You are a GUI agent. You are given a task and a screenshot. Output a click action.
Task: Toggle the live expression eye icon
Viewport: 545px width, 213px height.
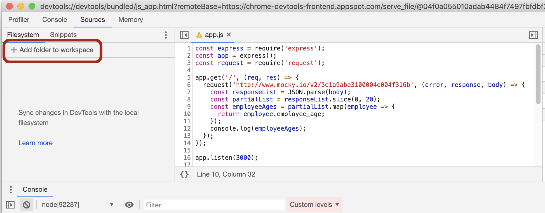point(129,205)
